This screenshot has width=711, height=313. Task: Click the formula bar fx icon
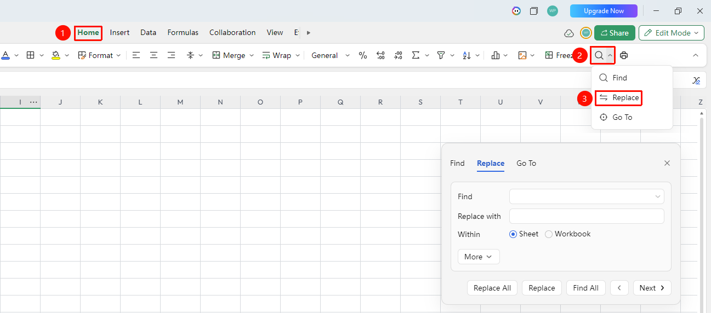696,80
